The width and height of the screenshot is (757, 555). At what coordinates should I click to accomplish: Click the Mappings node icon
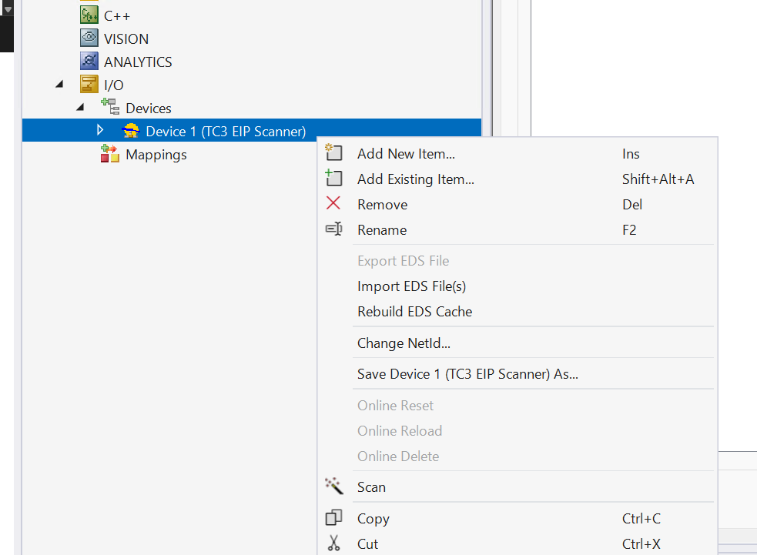110,154
